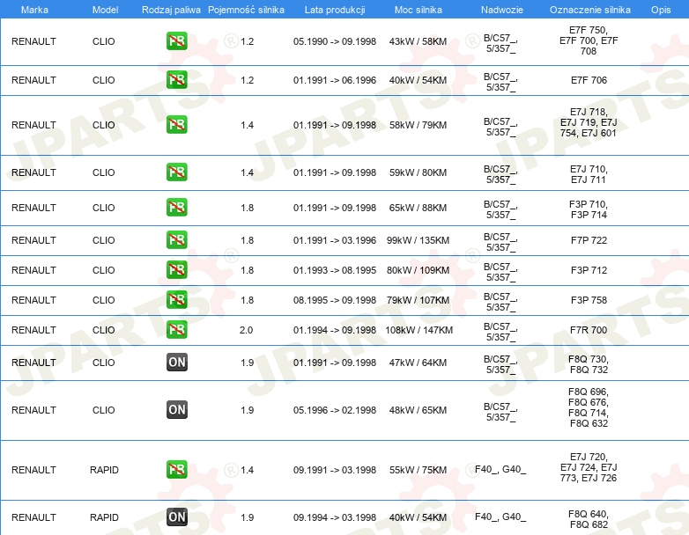The image size is (689, 535).
Task: Click the Opis column header
Action: tap(661, 10)
